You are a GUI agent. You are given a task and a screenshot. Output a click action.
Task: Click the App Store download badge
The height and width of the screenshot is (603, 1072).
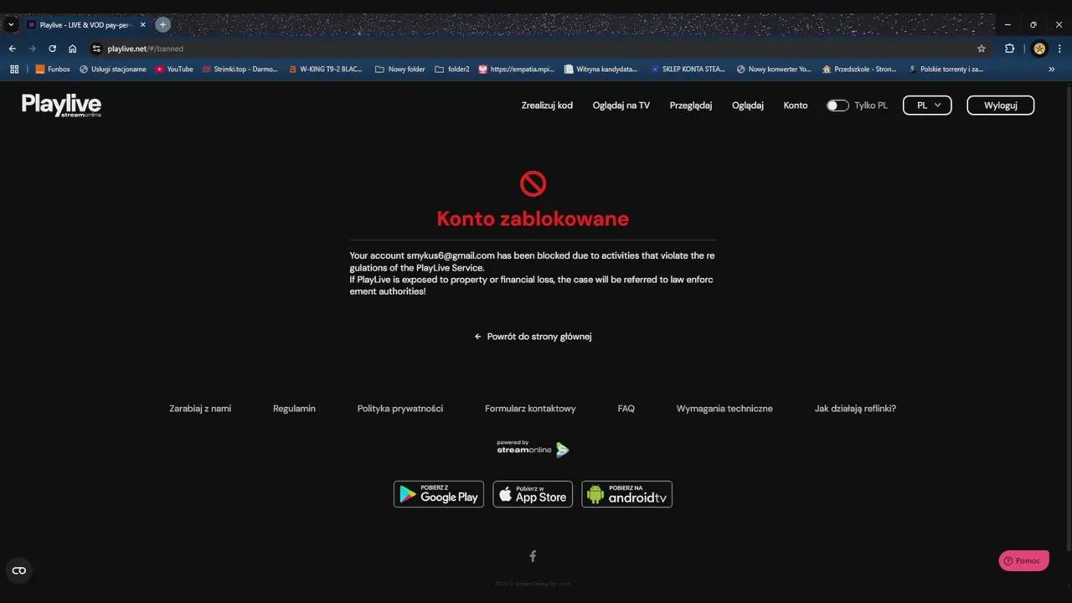tap(533, 494)
